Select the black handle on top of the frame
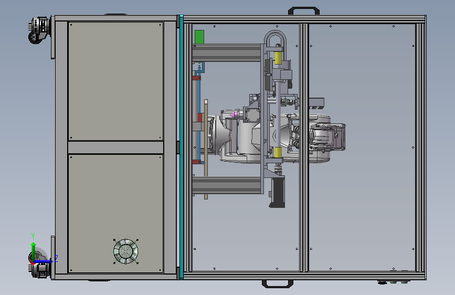The width and height of the screenshot is (455, 295). (x=304, y=10)
